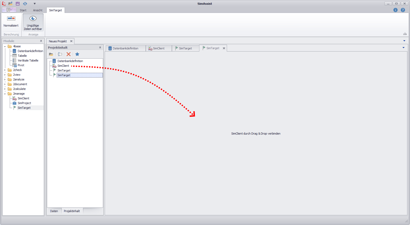Toggle Ungültige Zeilen sichtbar eye button
Screen dimensions: 410x225
coord(33,23)
